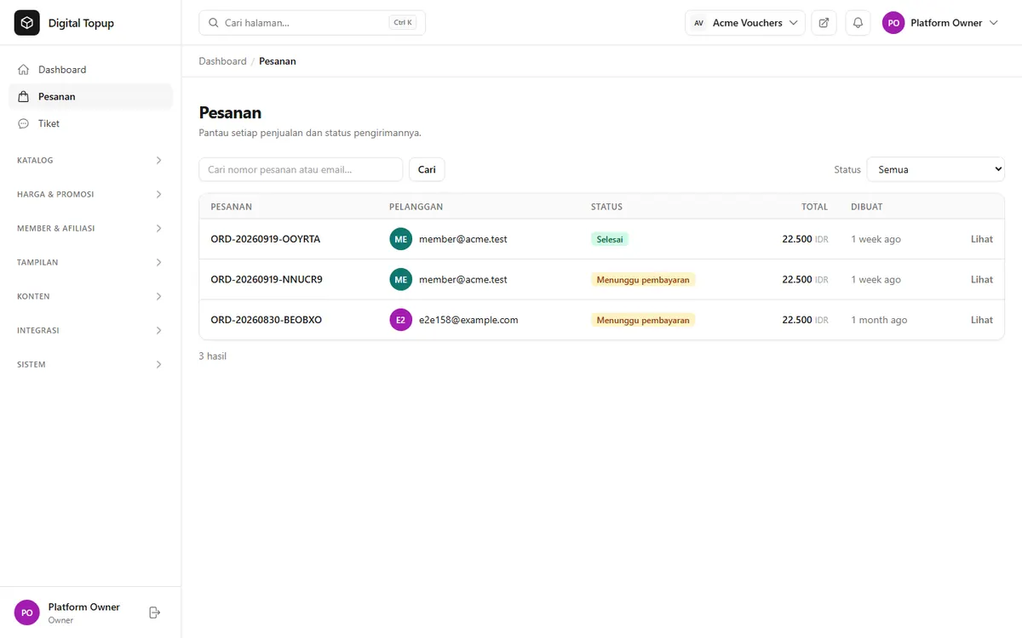Open order ORD-20260830-BEOBXO

tap(267, 320)
